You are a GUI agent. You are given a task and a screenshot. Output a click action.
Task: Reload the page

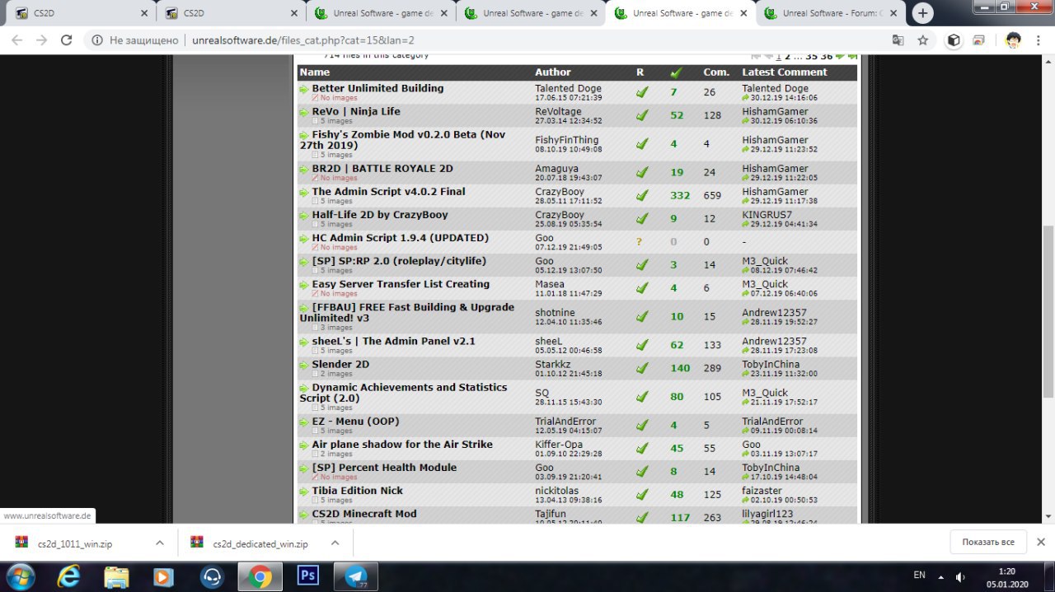tap(67, 40)
